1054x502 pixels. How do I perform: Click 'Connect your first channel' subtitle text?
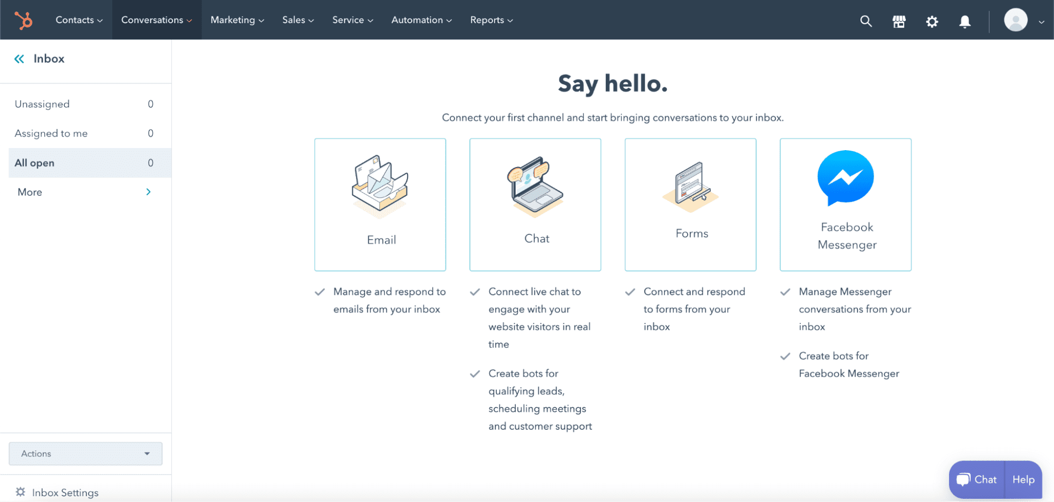pyautogui.click(x=613, y=117)
